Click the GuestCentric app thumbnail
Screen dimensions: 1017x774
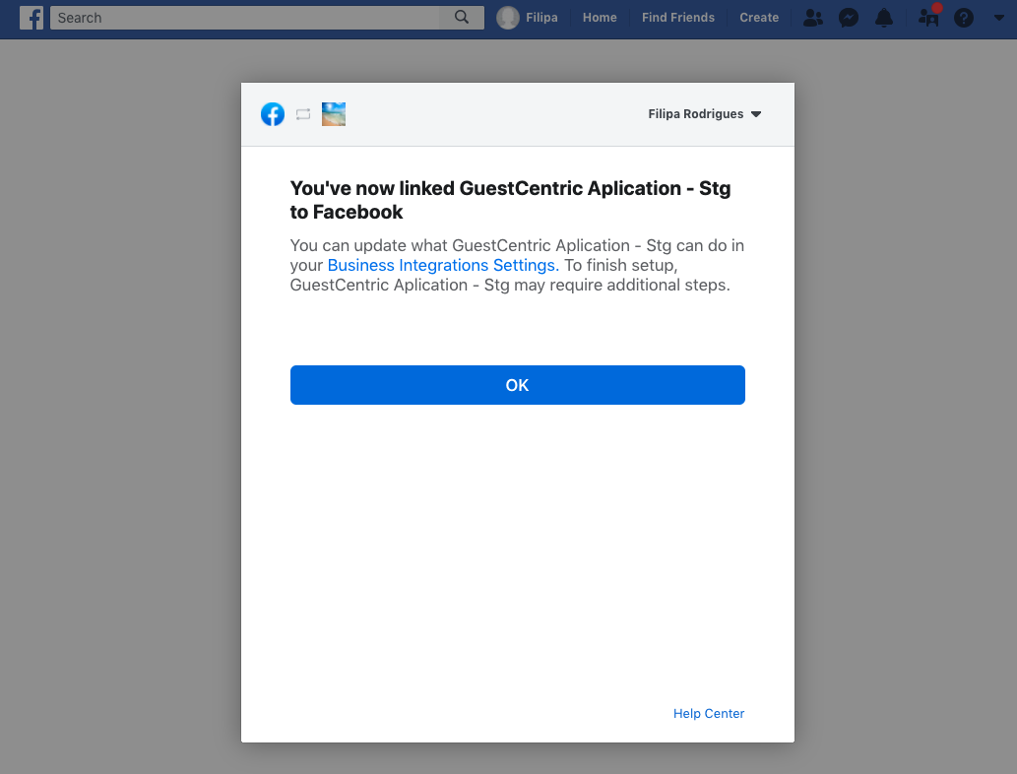point(334,114)
